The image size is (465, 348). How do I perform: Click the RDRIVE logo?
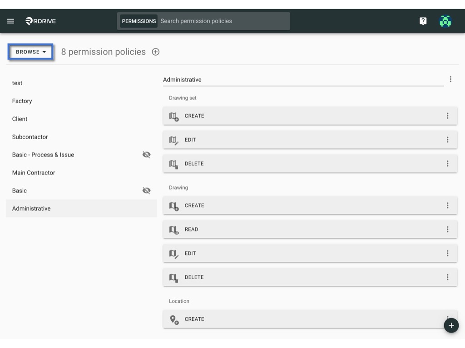coord(40,21)
